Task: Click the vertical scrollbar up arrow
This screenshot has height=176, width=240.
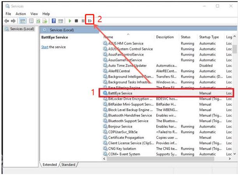Action: [x=235, y=37]
